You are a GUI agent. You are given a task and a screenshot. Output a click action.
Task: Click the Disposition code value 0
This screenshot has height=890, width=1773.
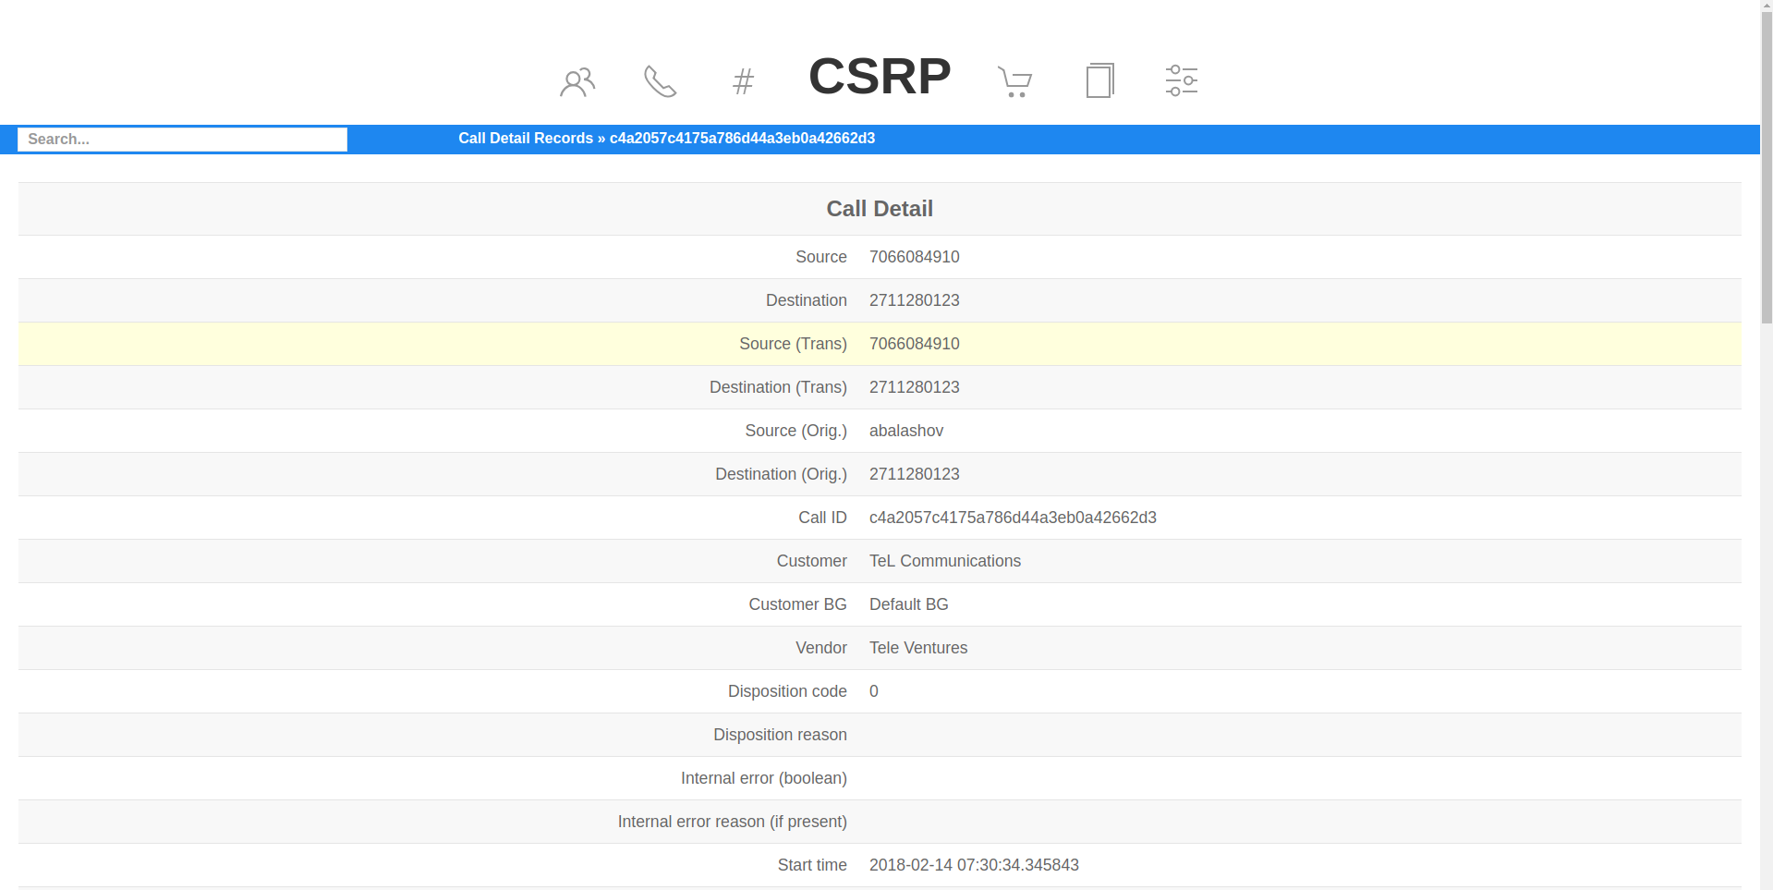[x=874, y=691]
